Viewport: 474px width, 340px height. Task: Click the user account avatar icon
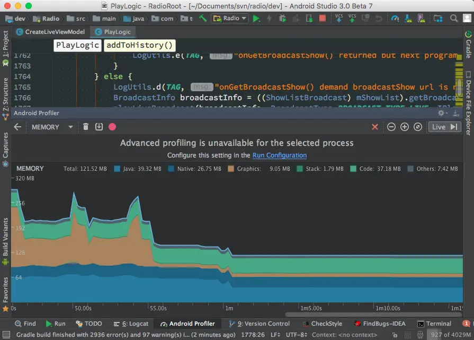pos(467,19)
